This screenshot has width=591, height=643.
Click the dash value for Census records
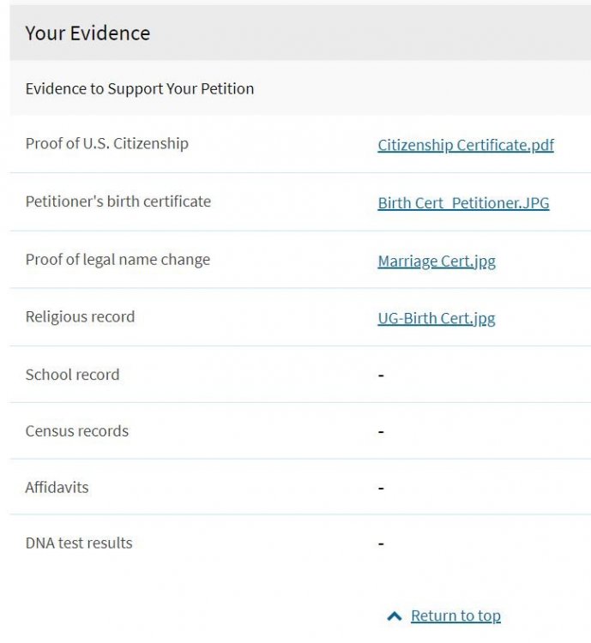382,432
